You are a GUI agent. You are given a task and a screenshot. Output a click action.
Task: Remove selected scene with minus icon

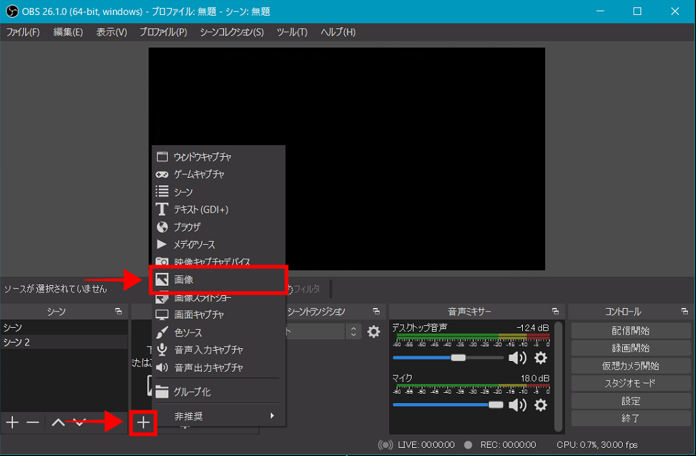click(33, 422)
